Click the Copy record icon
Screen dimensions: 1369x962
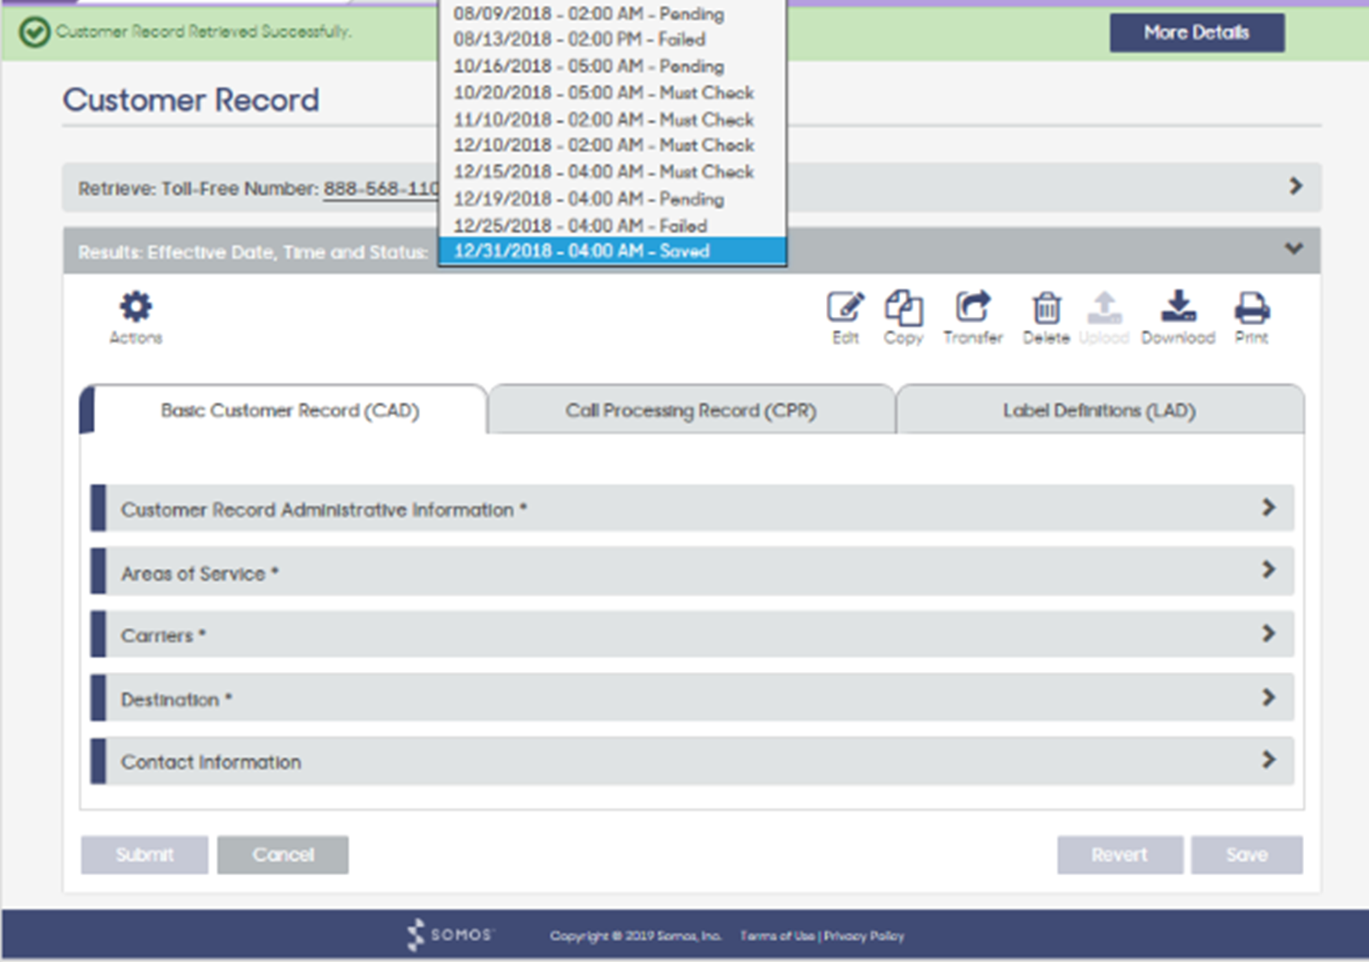[904, 317]
